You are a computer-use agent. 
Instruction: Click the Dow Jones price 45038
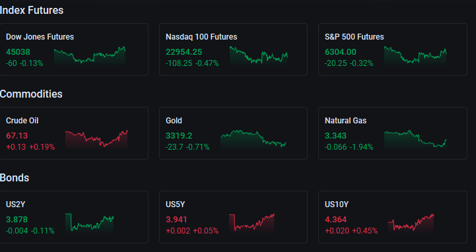click(18, 52)
